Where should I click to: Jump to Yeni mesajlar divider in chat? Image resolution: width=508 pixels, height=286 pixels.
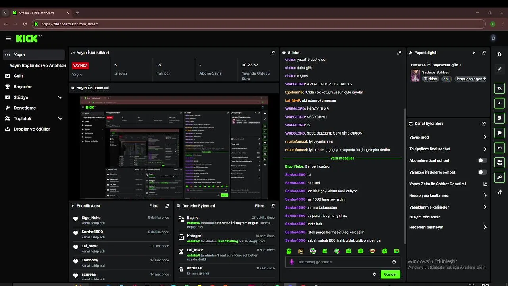(x=342, y=158)
